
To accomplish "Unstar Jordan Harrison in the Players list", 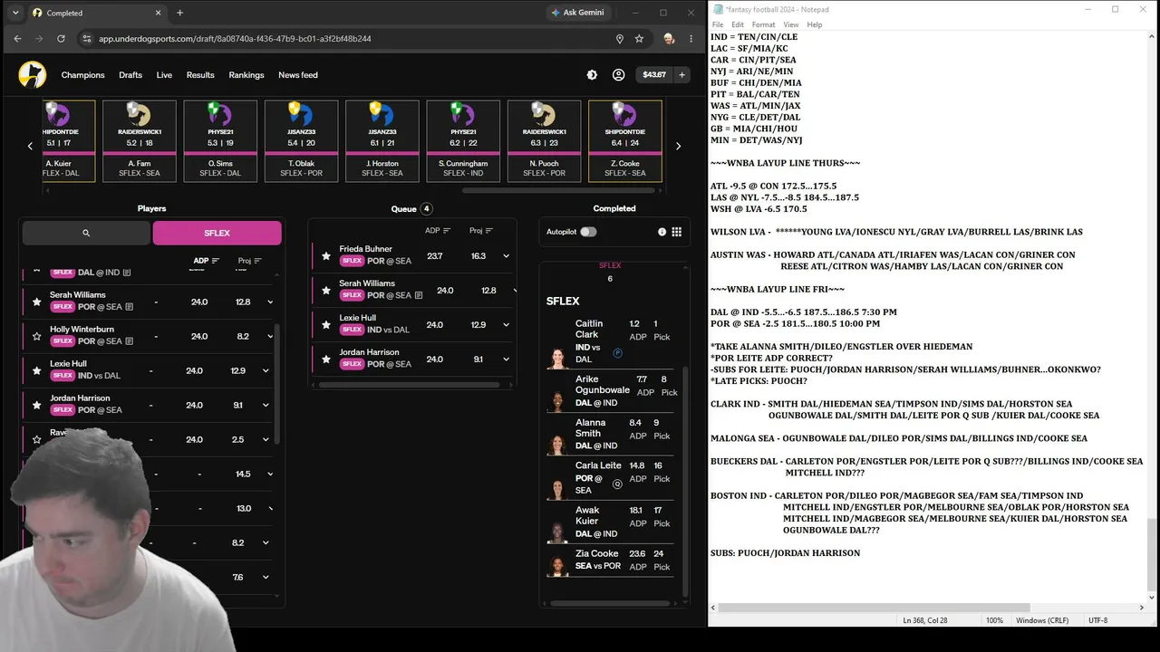I will pos(36,405).
